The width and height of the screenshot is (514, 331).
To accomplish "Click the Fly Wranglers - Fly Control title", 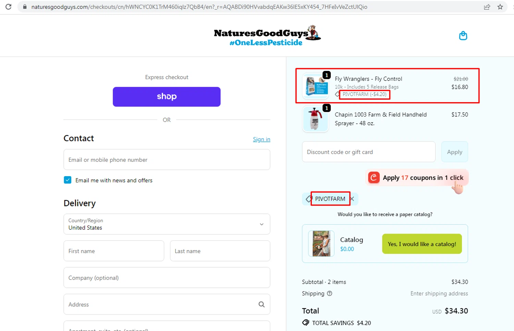I will click(x=368, y=79).
